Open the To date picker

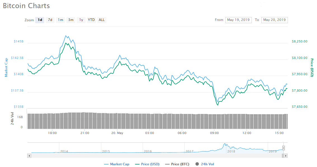tap(274, 20)
